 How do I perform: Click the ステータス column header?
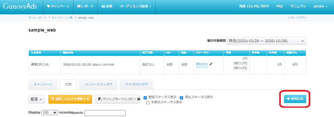pyautogui.click(x=208, y=53)
